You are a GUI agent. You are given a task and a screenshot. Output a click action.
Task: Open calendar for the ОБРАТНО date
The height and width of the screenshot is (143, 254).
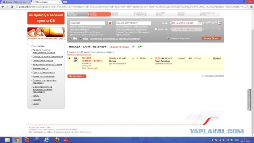click(200, 29)
